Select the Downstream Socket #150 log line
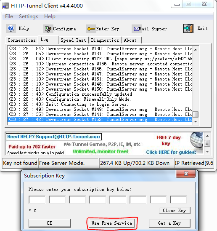Image resolution: width=217 pixels, height=231 pixels. 100,89
